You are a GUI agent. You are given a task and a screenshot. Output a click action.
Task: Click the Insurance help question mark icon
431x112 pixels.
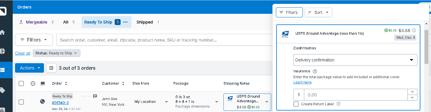tap(315, 71)
